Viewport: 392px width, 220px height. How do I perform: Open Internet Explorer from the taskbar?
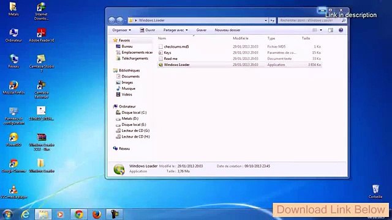[25, 215]
